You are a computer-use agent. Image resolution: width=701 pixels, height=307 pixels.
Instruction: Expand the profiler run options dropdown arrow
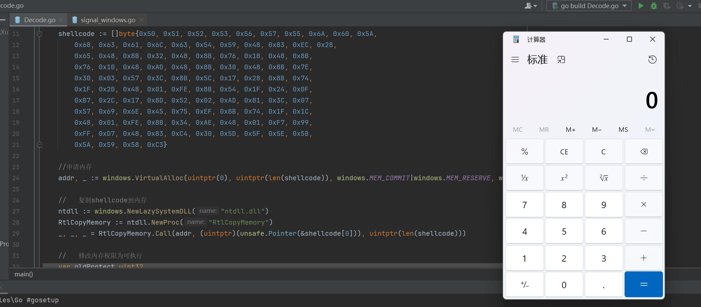click(690, 6)
